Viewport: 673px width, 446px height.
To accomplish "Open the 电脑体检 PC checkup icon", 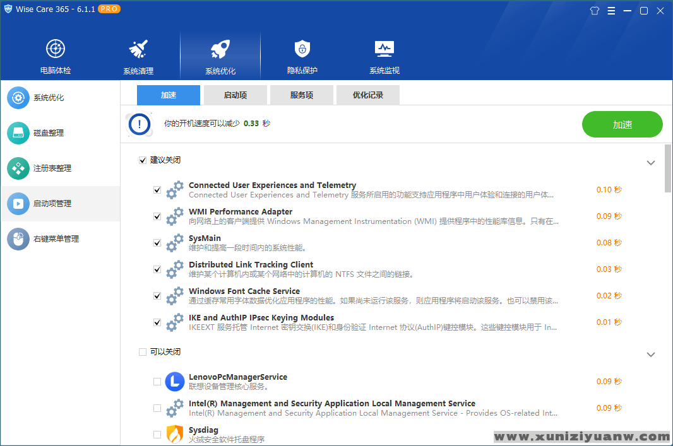I will (x=56, y=49).
